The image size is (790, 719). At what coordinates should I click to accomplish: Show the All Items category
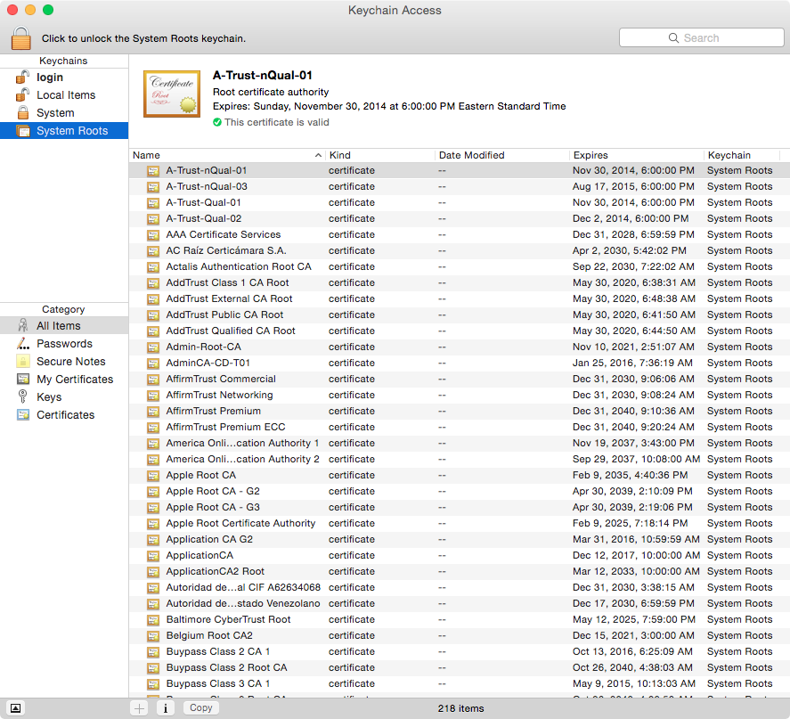64,326
